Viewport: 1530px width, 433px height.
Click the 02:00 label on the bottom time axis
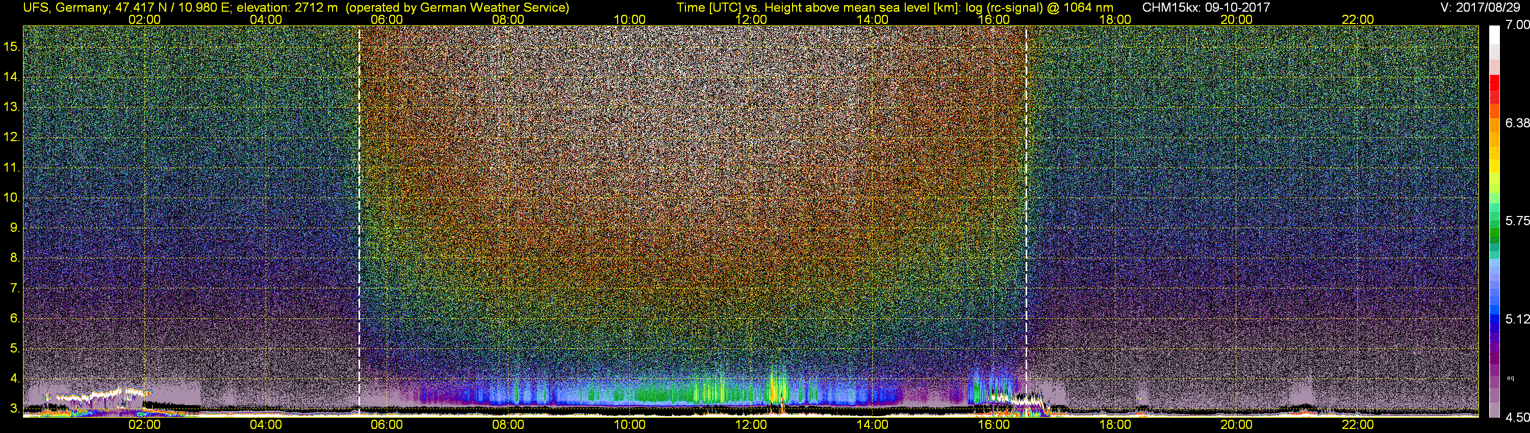[x=144, y=425]
